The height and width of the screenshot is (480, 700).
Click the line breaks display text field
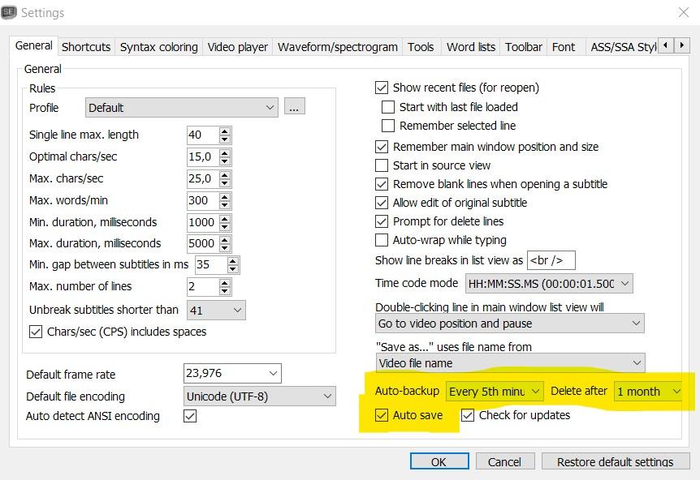pos(551,260)
